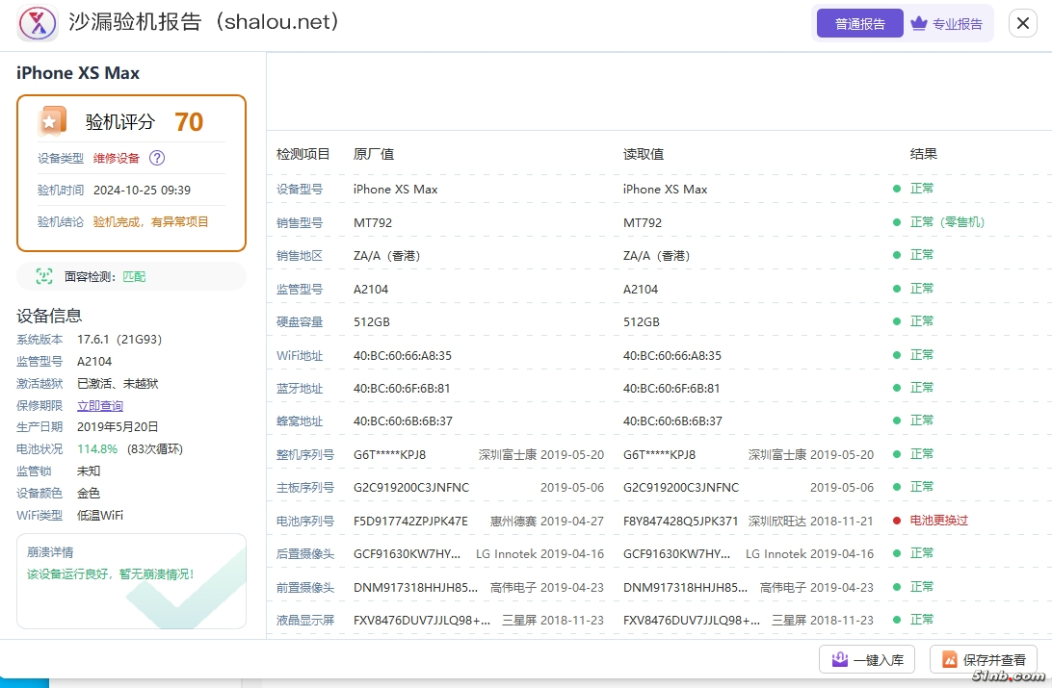Click the Shalou app logo icon

click(39, 23)
